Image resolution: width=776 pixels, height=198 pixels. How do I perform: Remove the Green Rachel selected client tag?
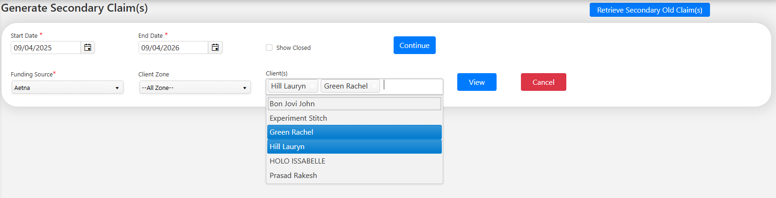click(374, 86)
